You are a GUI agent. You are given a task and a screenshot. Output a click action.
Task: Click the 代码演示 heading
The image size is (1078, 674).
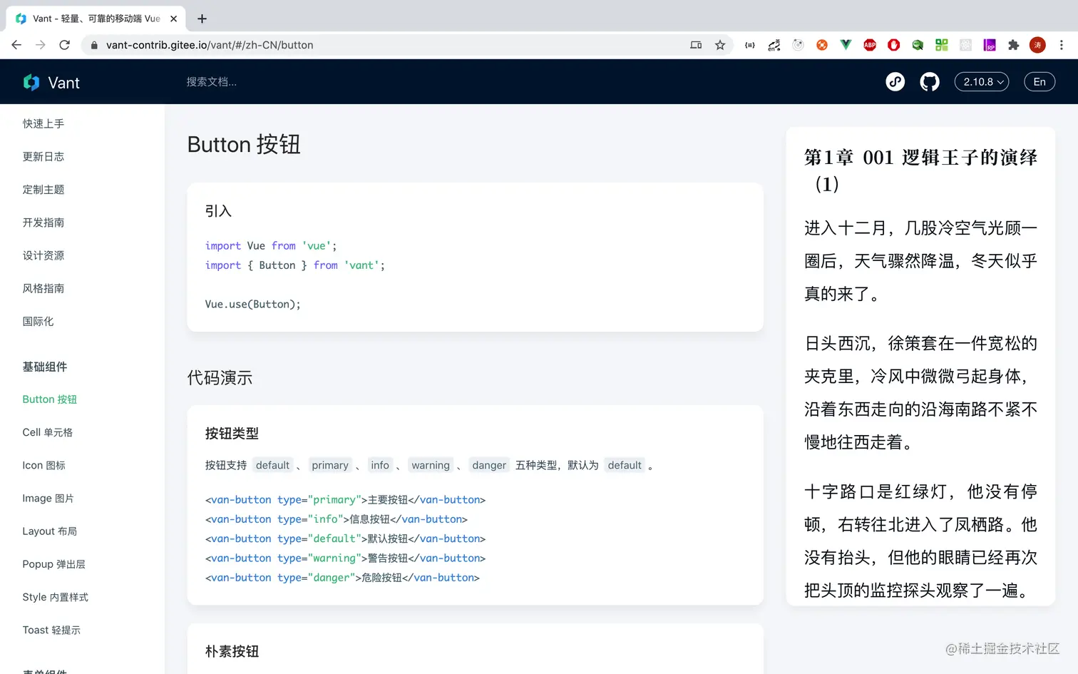220,378
